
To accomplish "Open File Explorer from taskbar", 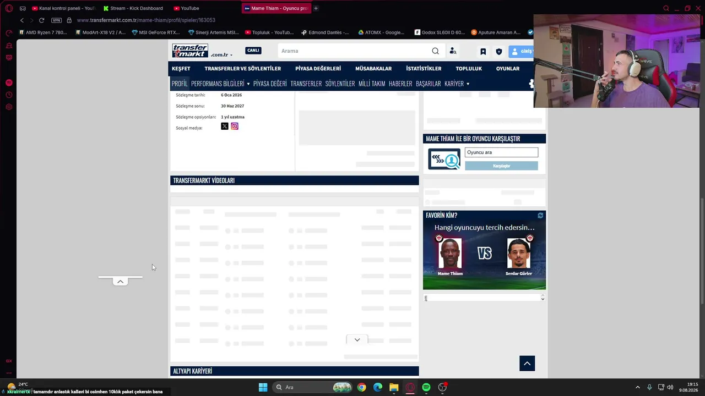I will (394, 387).
